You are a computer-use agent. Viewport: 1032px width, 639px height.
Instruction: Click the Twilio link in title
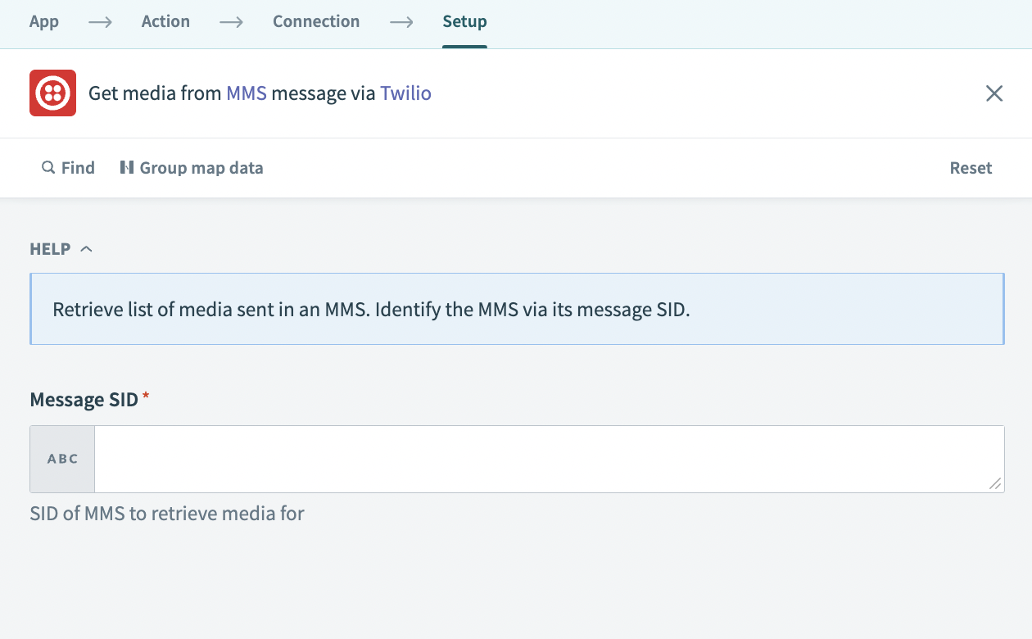click(x=405, y=93)
